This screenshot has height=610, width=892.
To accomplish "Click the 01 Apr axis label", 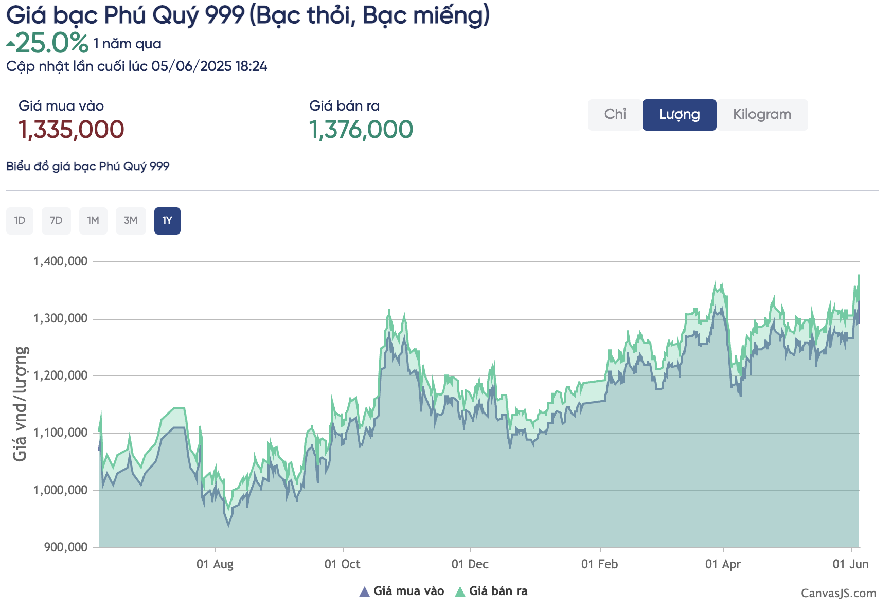I will [723, 564].
